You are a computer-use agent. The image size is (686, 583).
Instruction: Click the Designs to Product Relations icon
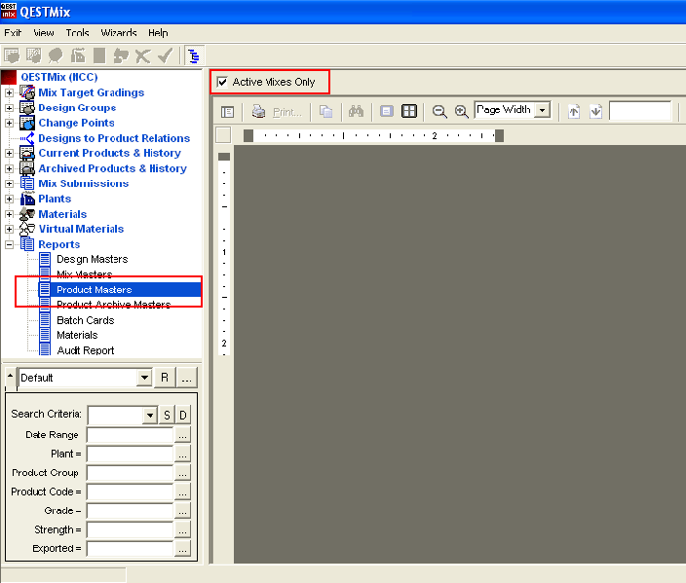(x=27, y=138)
